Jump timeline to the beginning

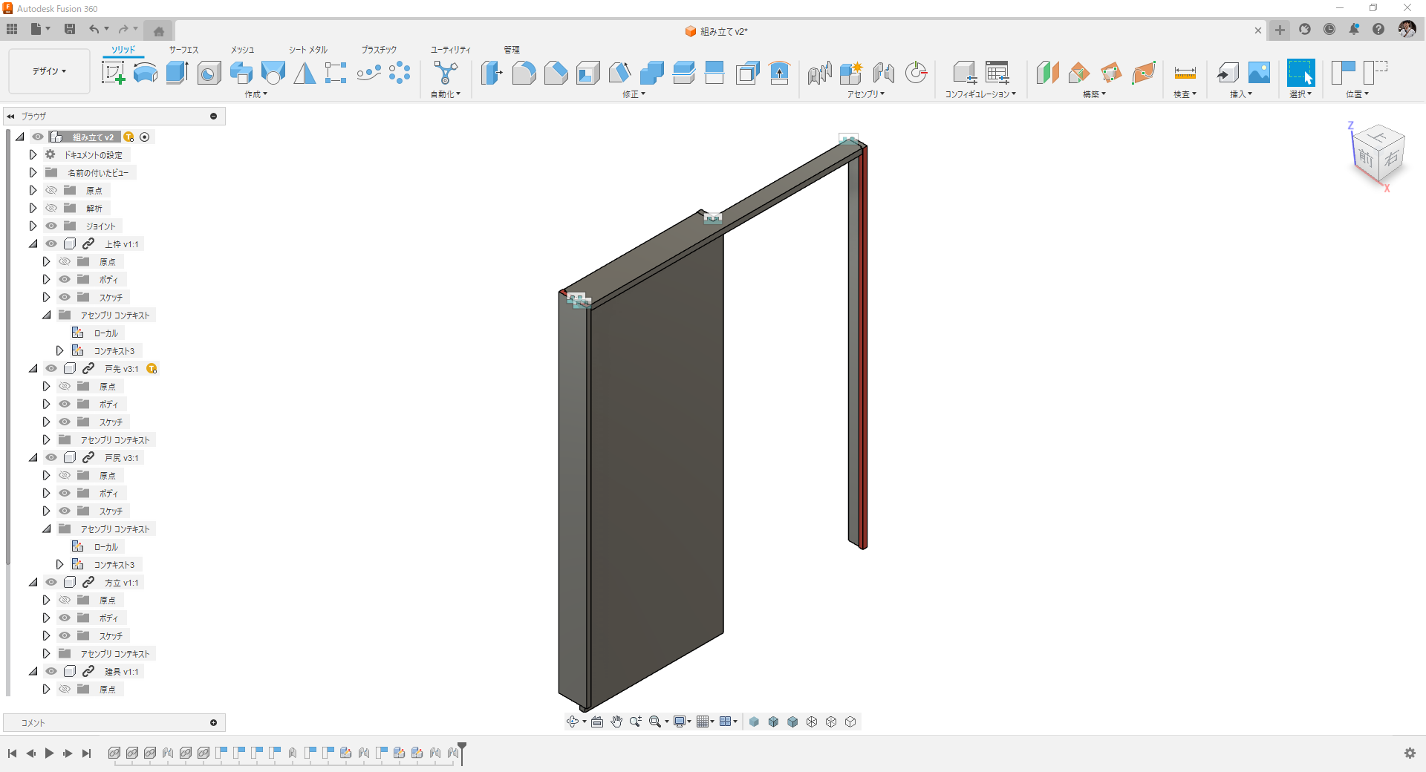pos(12,753)
